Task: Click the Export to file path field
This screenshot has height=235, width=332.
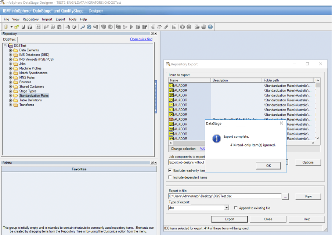Action: 225,196
